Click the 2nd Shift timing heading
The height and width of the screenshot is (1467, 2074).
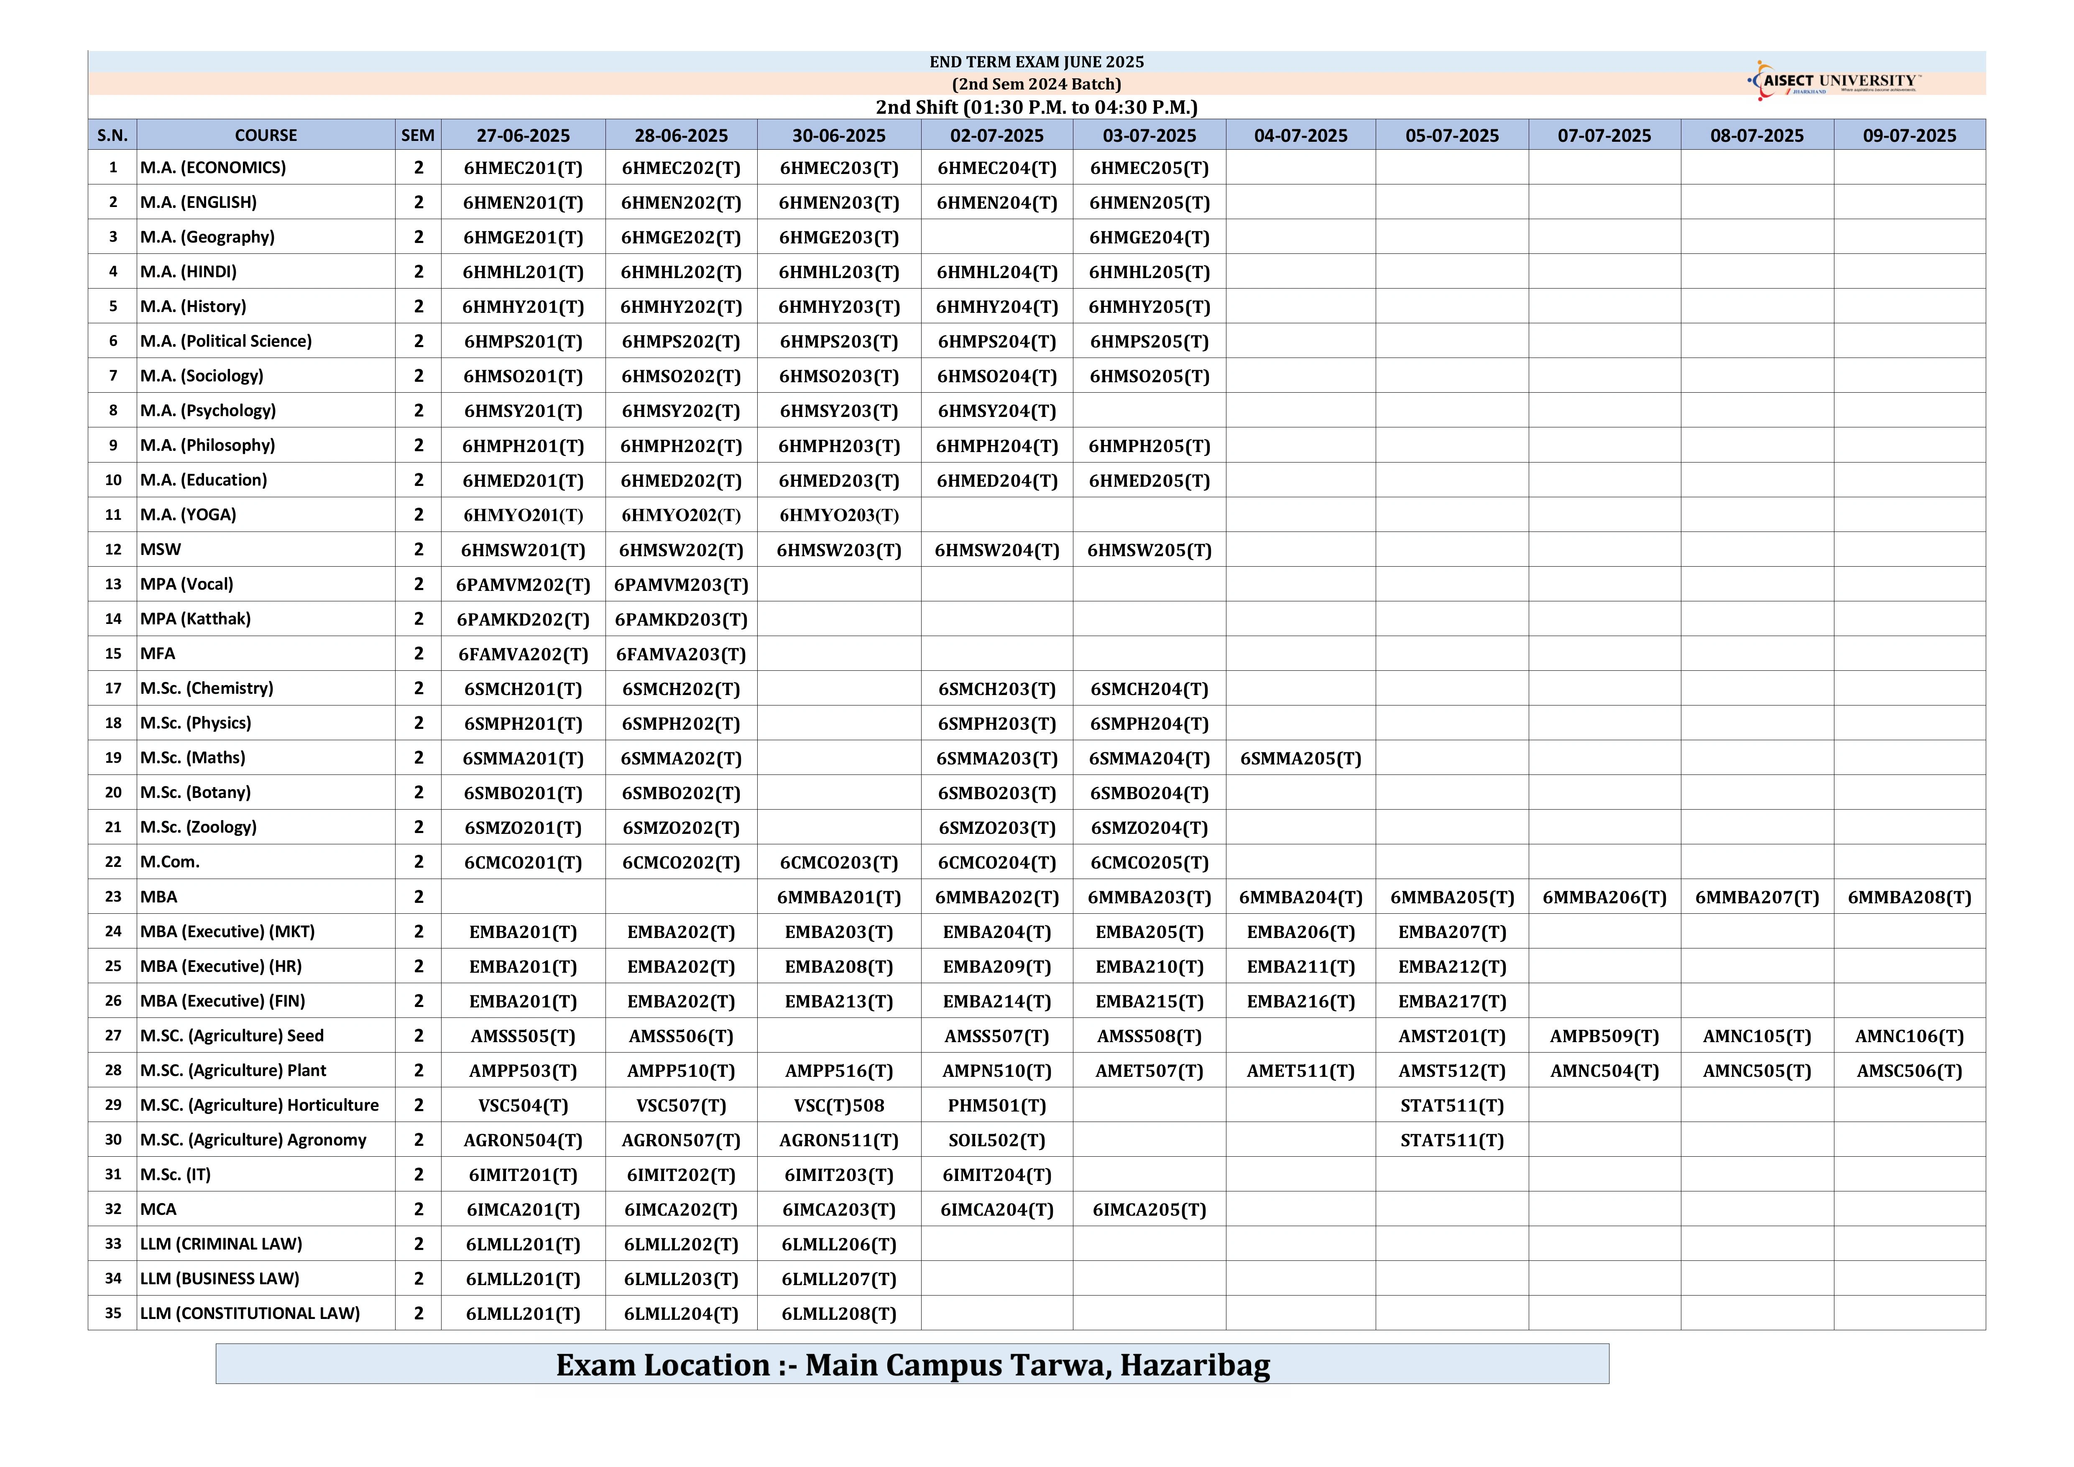[x=1036, y=107]
